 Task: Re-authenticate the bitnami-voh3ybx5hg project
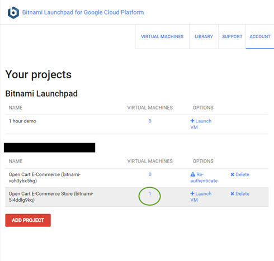click(204, 178)
